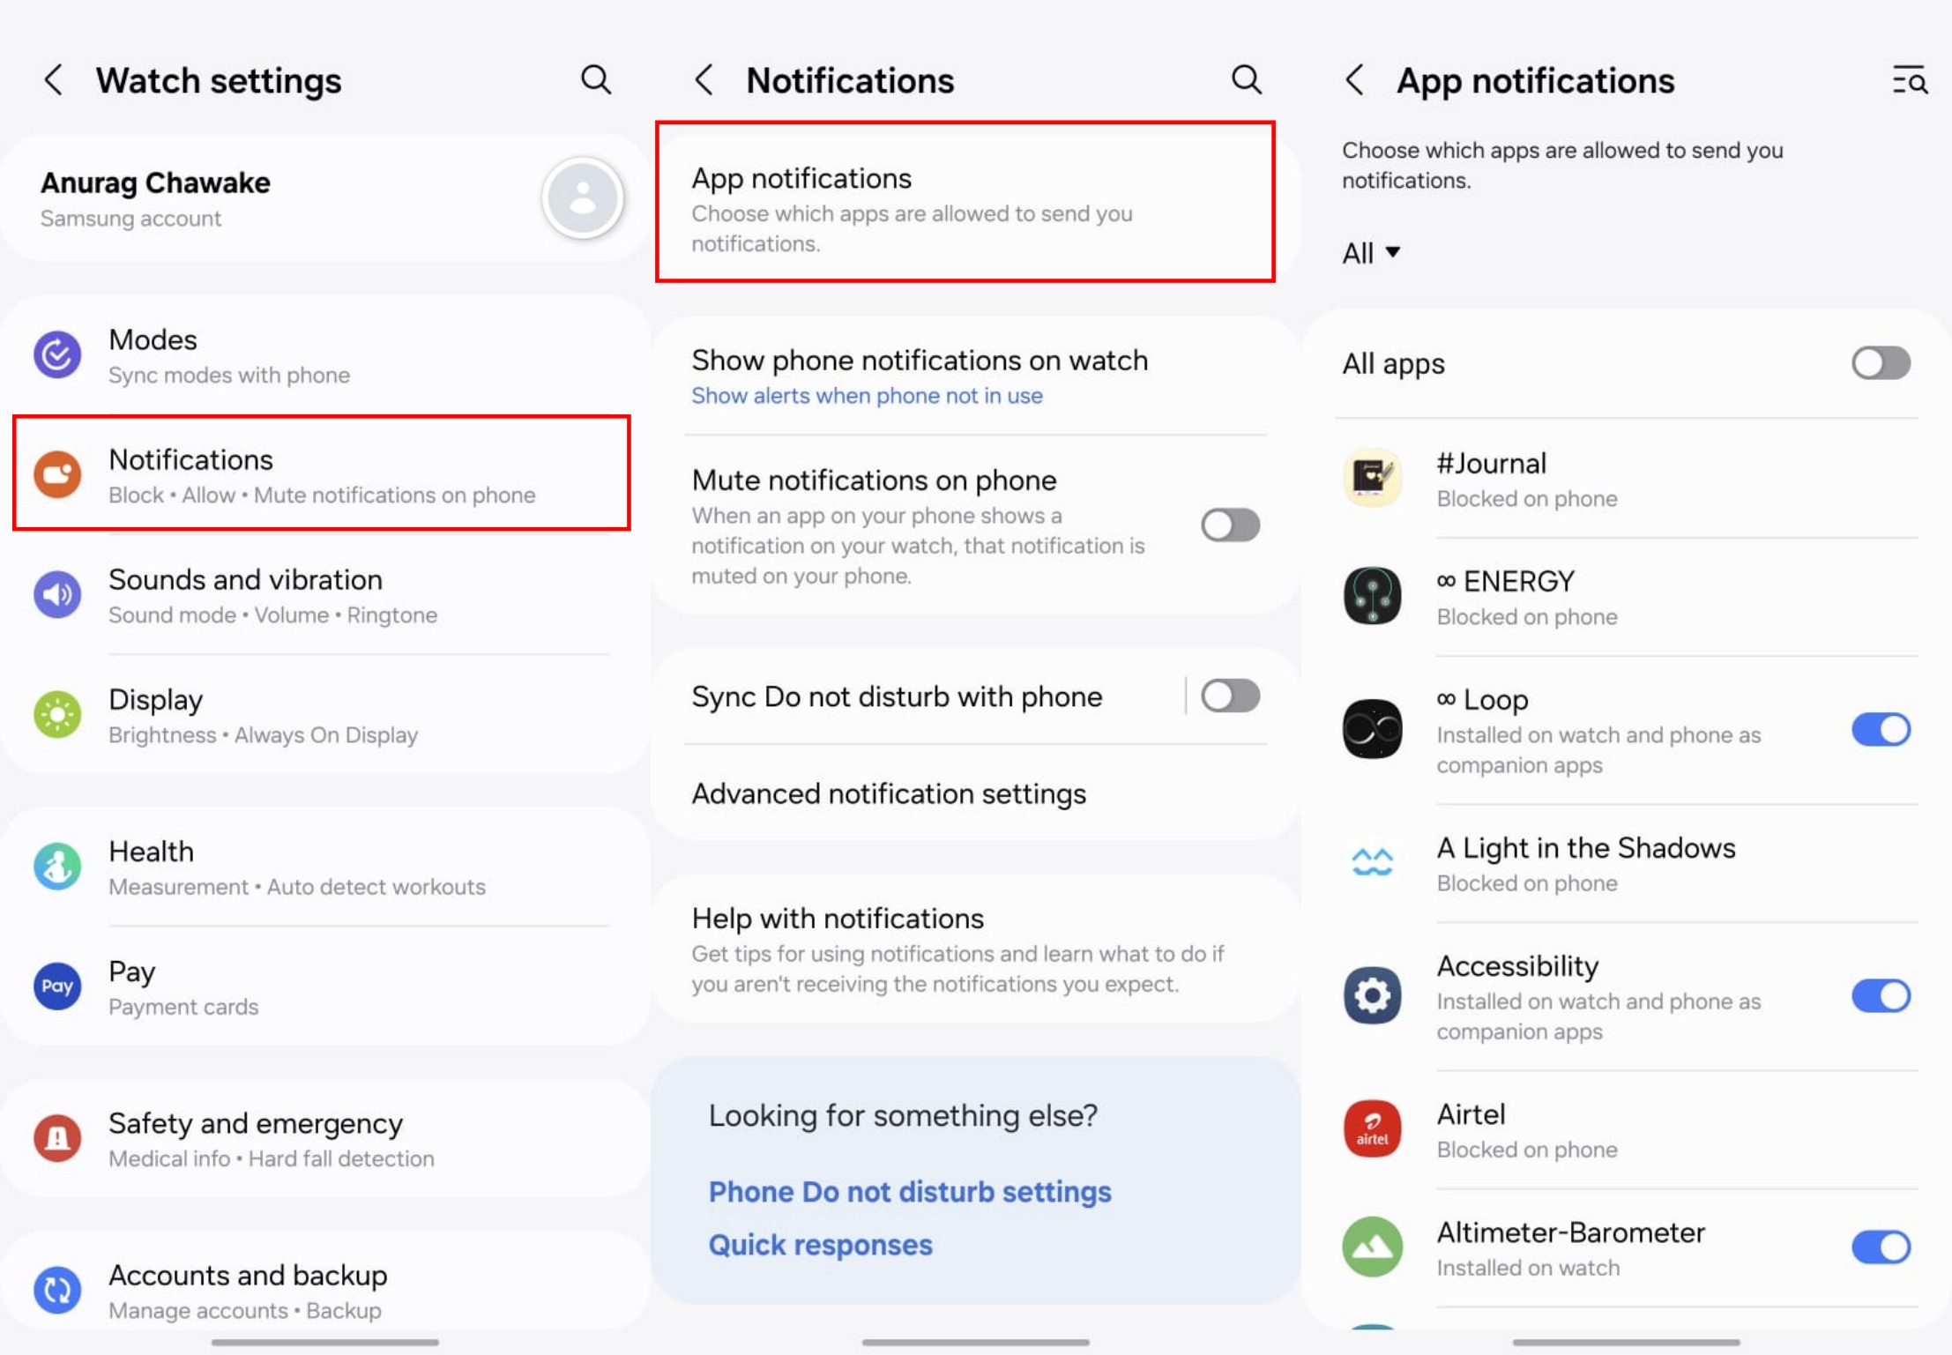Open the Modes settings icon

[56, 354]
